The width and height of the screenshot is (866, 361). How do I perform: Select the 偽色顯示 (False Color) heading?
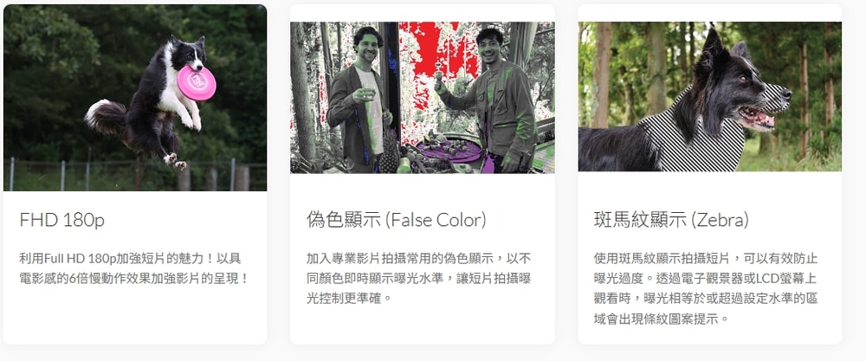397,220
